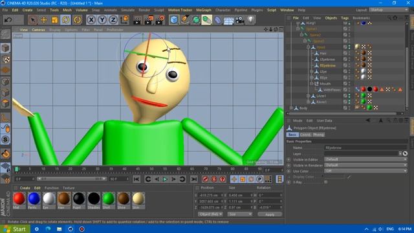Play the animation forwards
This screenshot has width=414, height=233.
tap(165, 179)
